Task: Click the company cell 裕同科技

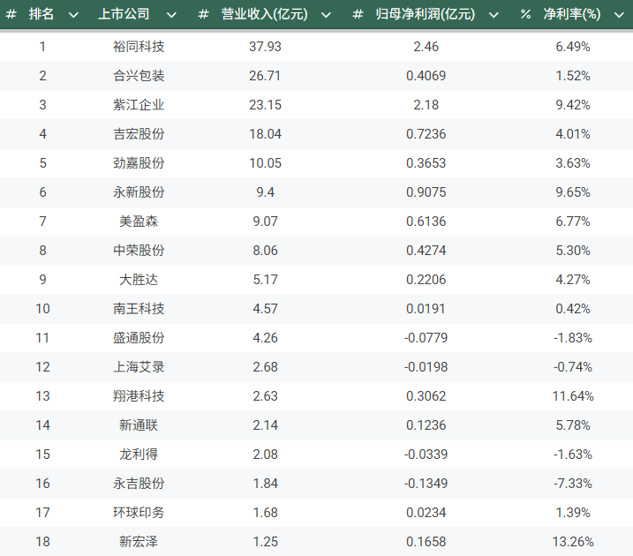Action: pos(139,47)
